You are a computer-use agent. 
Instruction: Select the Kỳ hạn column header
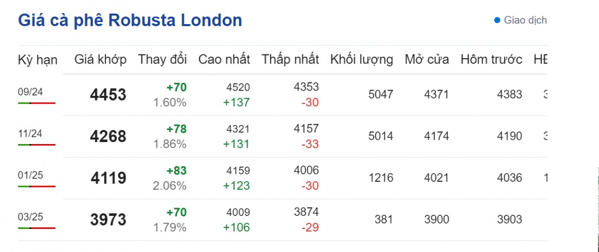(x=37, y=60)
